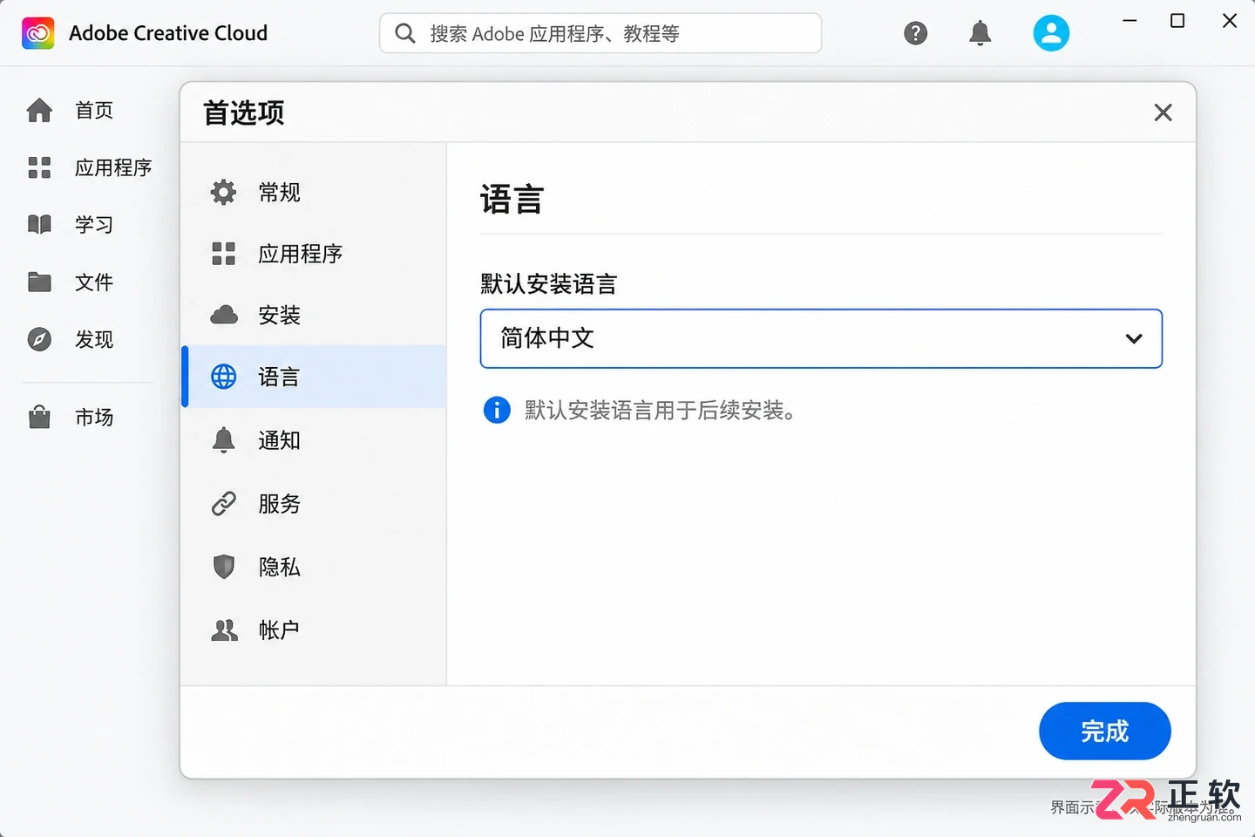
Task: Click the 安装 cloud icon
Action: click(224, 315)
